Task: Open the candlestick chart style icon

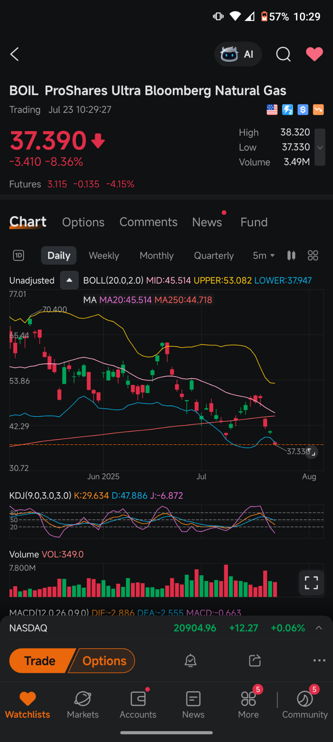Action: pyautogui.click(x=291, y=256)
